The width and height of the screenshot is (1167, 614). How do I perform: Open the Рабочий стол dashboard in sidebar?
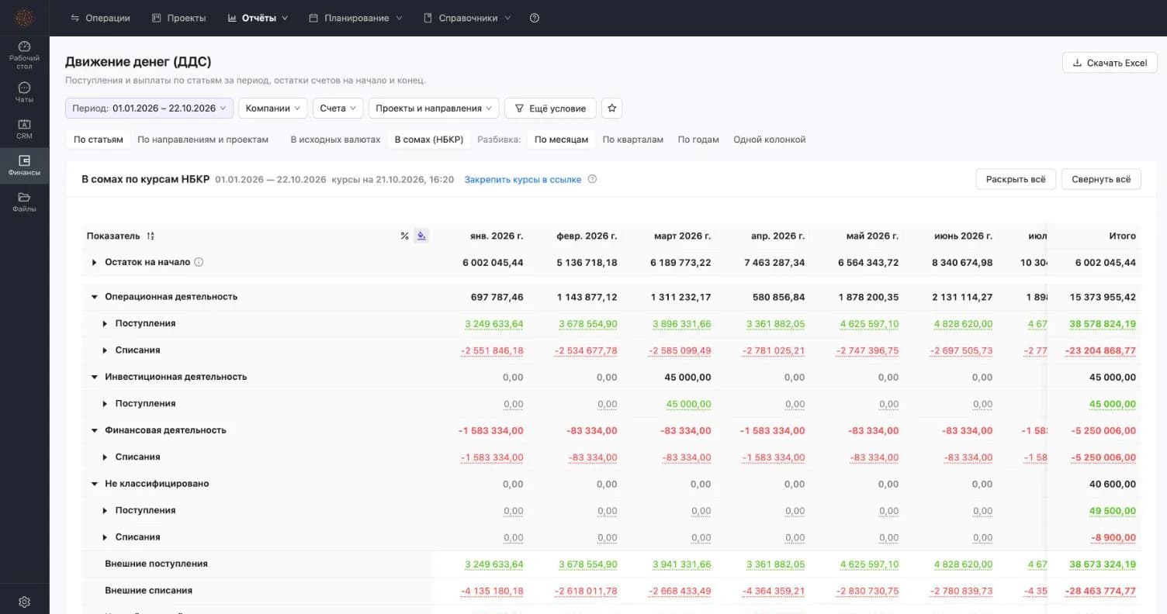tap(24, 55)
